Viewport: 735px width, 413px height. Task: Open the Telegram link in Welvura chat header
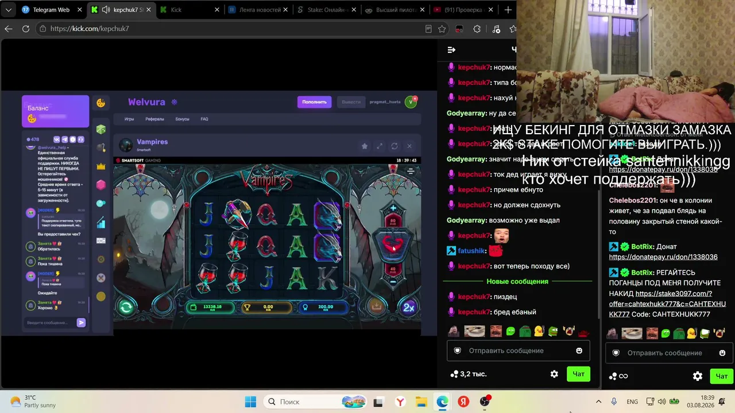click(65, 139)
